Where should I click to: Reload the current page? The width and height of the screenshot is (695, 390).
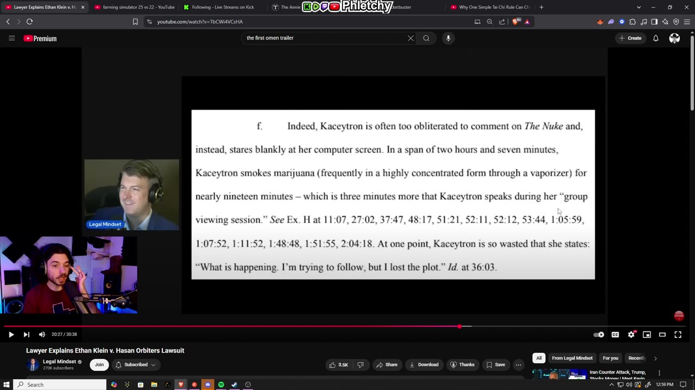tap(29, 22)
